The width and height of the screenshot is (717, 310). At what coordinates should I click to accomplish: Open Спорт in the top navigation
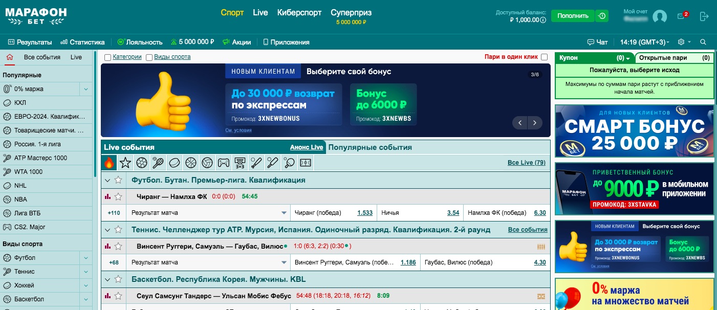point(232,12)
